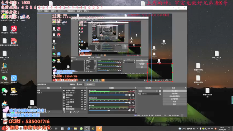Open scene transition properties gear
233x131 pixels.
pos(160,91)
